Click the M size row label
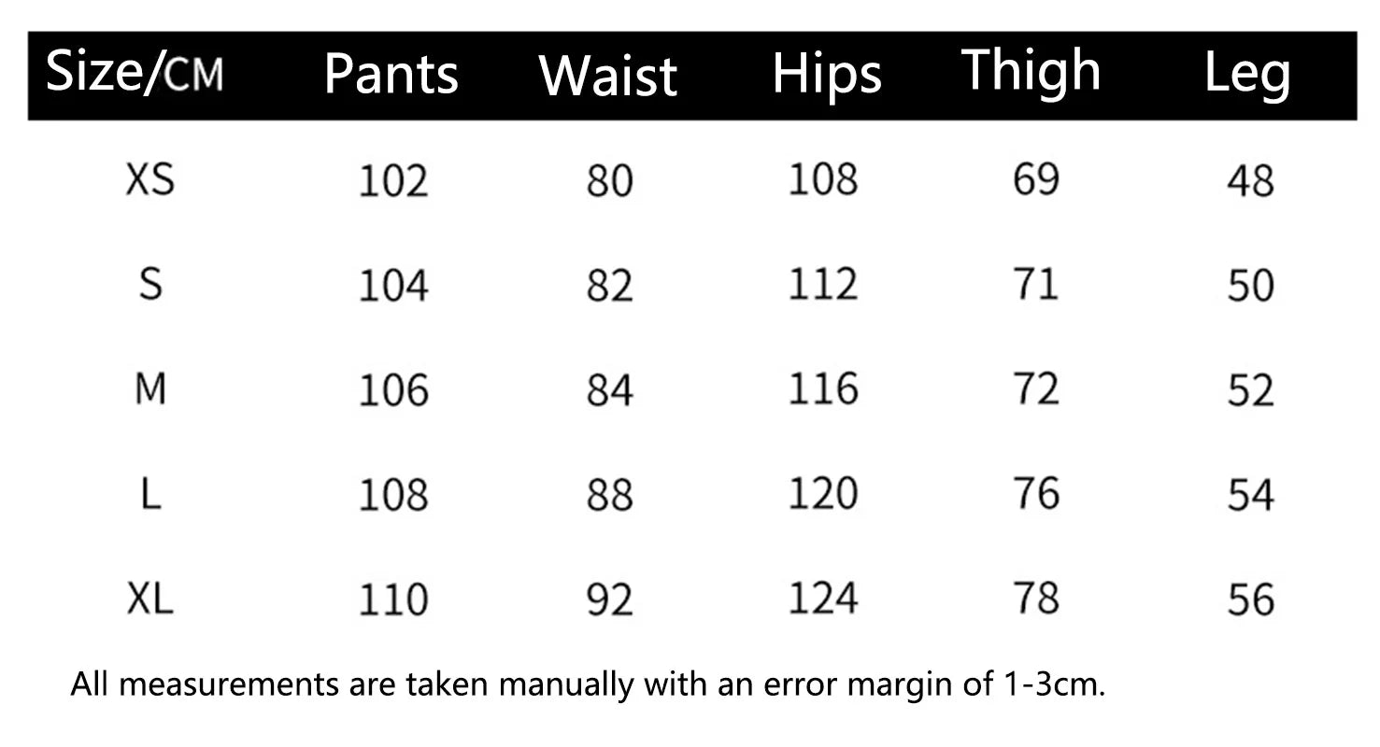1380x747 pixels. pos(150,388)
